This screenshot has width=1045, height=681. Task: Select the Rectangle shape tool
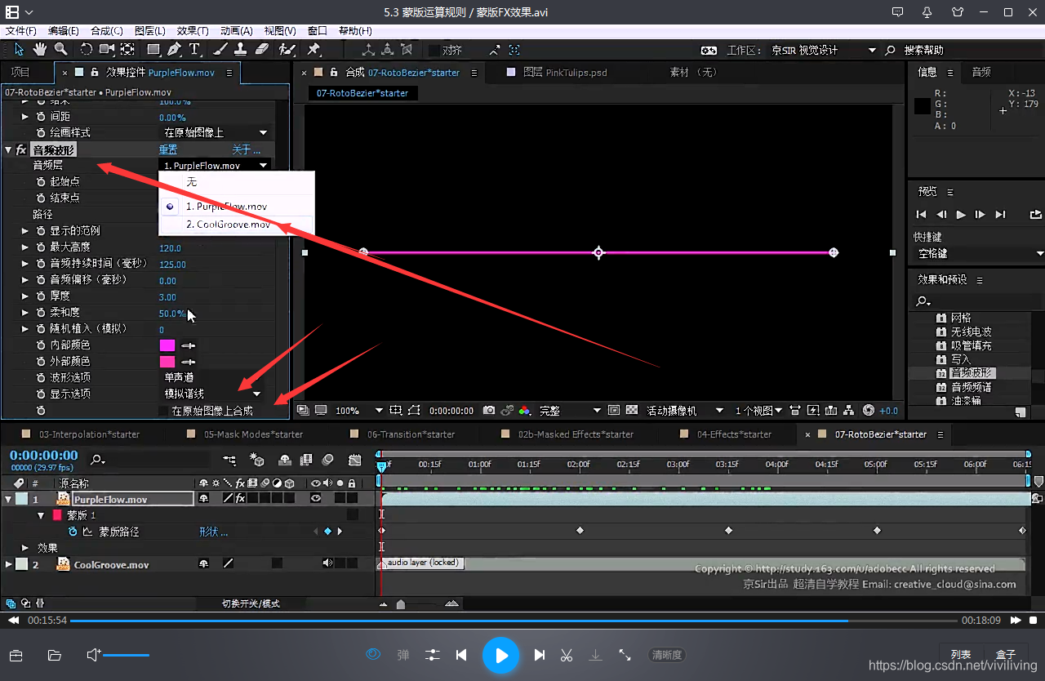(x=153, y=50)
